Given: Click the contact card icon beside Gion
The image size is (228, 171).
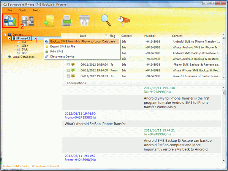Looking at the screenshot, I should (x=19, y=46).
